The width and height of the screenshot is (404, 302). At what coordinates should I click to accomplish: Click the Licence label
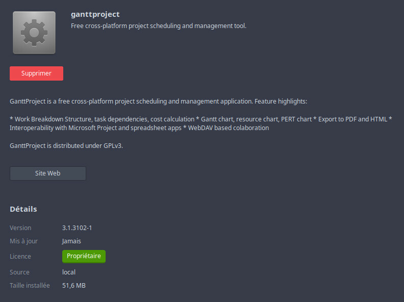tap(20, 257)
